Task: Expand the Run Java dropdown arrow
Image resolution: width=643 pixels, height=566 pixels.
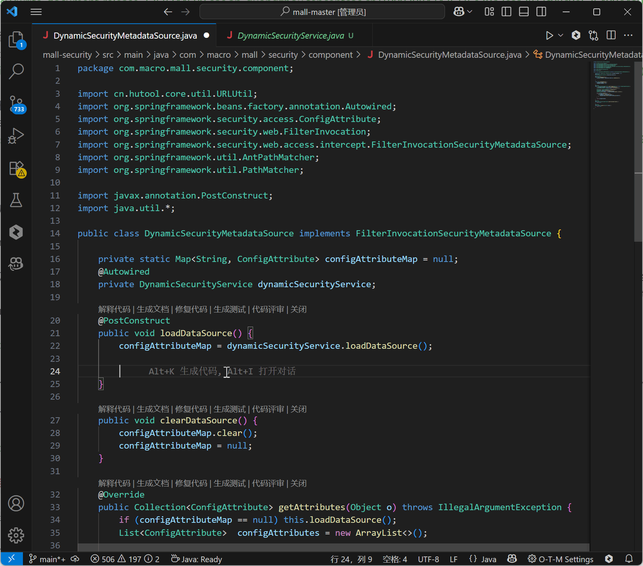Action: [x=561, y=36]
